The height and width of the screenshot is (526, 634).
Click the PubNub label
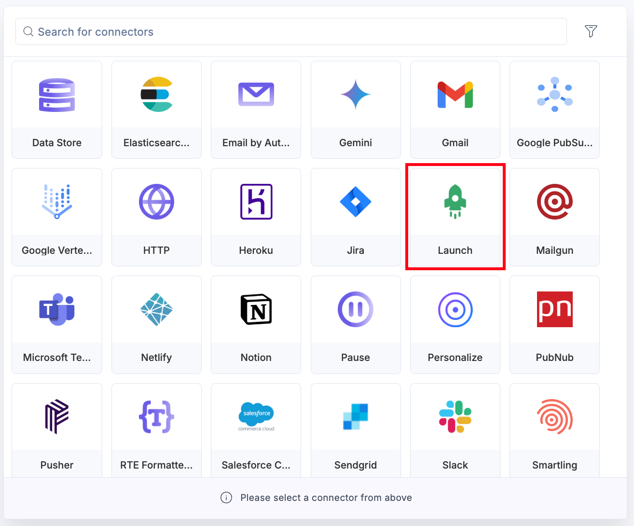[x=555, y=358]
